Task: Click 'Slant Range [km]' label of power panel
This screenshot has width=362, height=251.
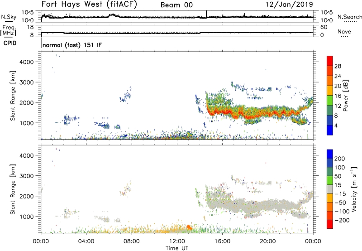Action: click(x=13, y=96)
